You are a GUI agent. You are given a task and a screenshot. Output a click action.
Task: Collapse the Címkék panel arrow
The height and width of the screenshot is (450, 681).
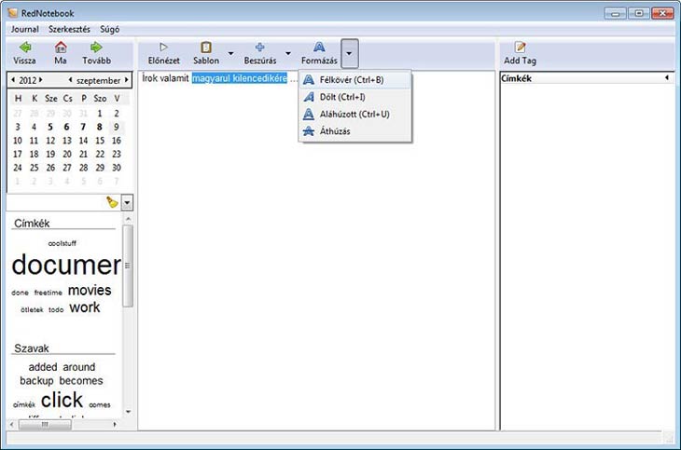667,78
